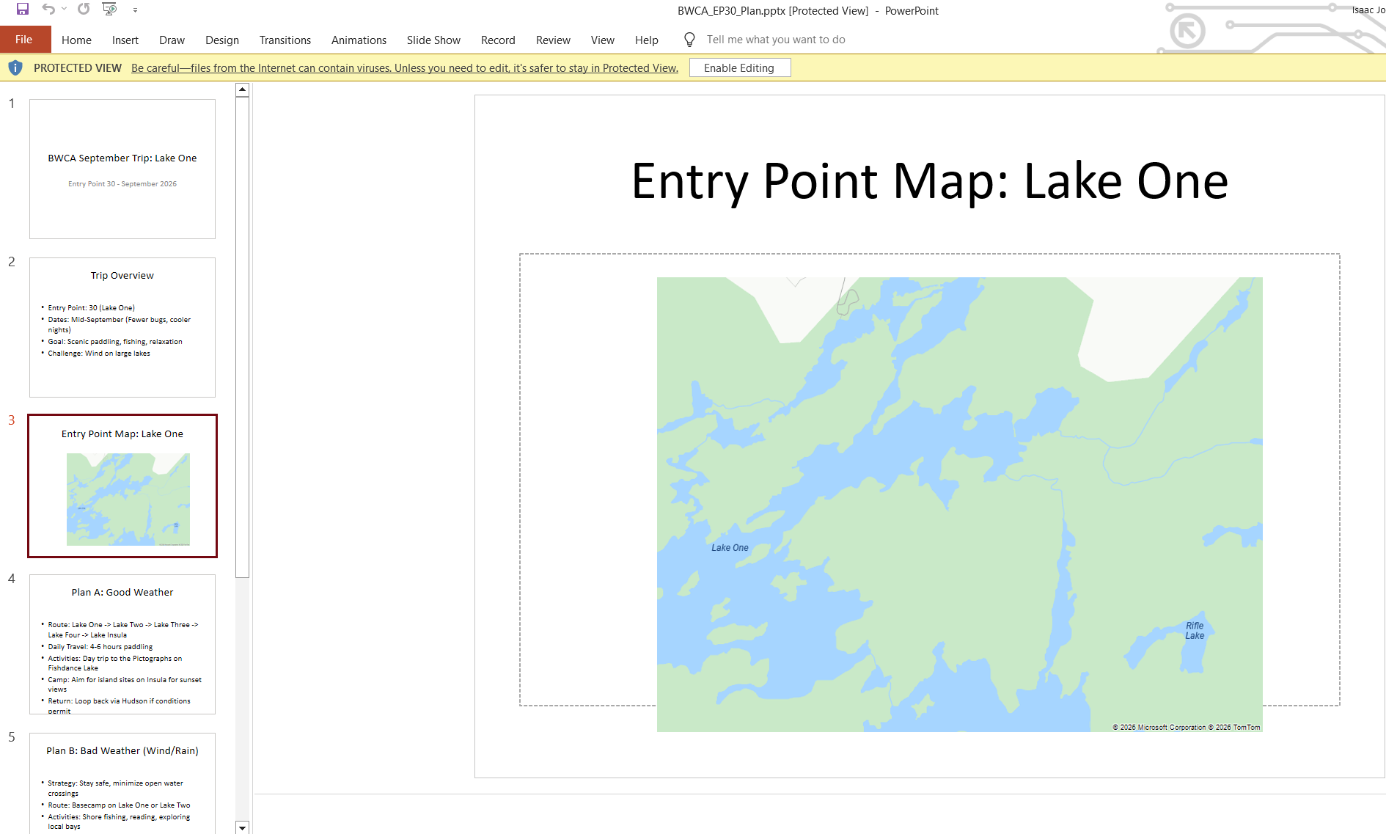Go to the Animations tab
The image size is (1386, 834).
(358, 40)
